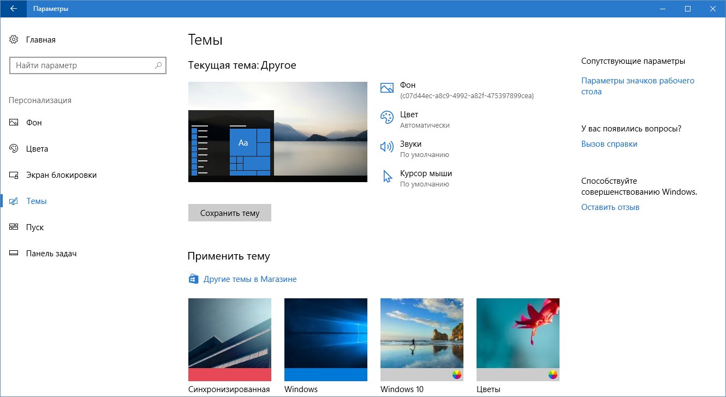Click search magnifier in Найти параметр
726x397 pixels.
(x=158, y=65)
